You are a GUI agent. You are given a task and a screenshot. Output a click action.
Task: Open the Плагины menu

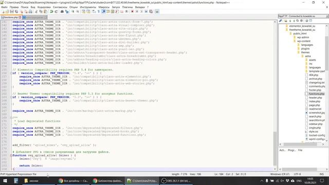coord(127,7)
